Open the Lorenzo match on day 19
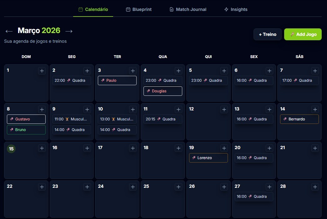The width and height of the screenshot is (327, 219). point(208,158)
